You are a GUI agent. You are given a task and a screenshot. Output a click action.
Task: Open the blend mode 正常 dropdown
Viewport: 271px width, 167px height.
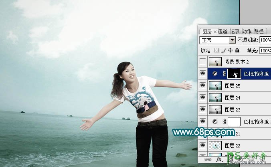point(232,40)
